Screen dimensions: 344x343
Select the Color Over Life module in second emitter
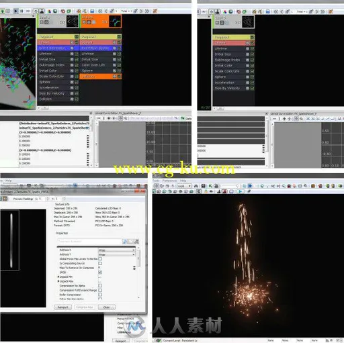click(101, 65)
